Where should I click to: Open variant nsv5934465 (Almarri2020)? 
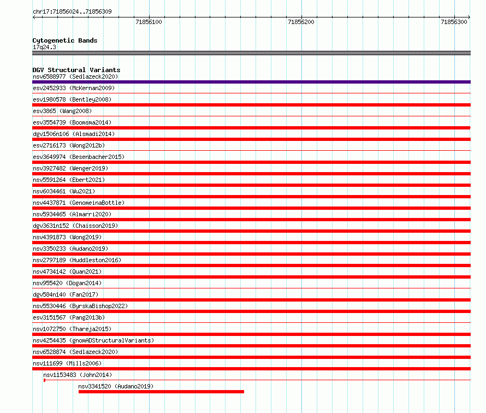pos(72,214)
